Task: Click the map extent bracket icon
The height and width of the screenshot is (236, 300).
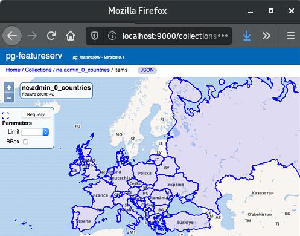Action: click(5, 116)
